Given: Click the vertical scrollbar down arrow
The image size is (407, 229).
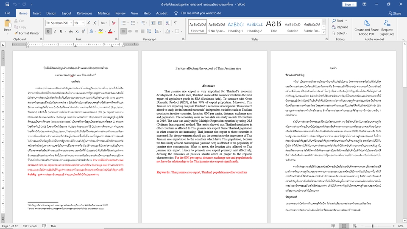Looking at the screenshot, I should (x=404, y=221).
